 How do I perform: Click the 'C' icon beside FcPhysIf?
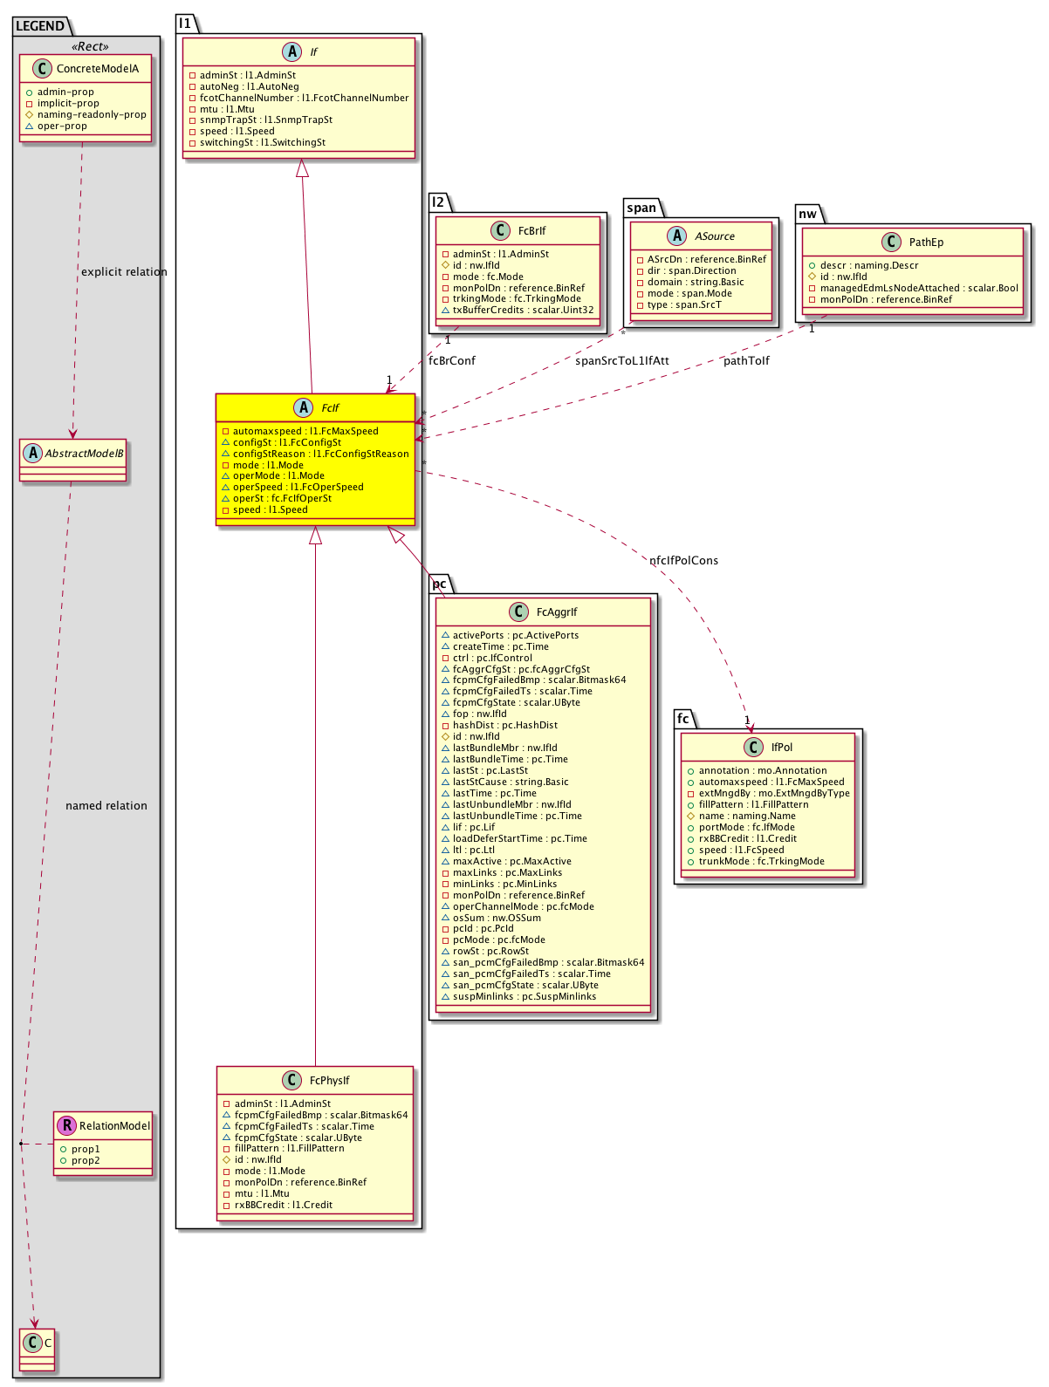pos(292,1080)
